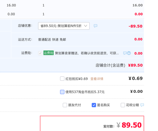This screenshot has height=131, width=158.
Task: Check the 使用537淘金币抵扣 option
Action: 62,92
